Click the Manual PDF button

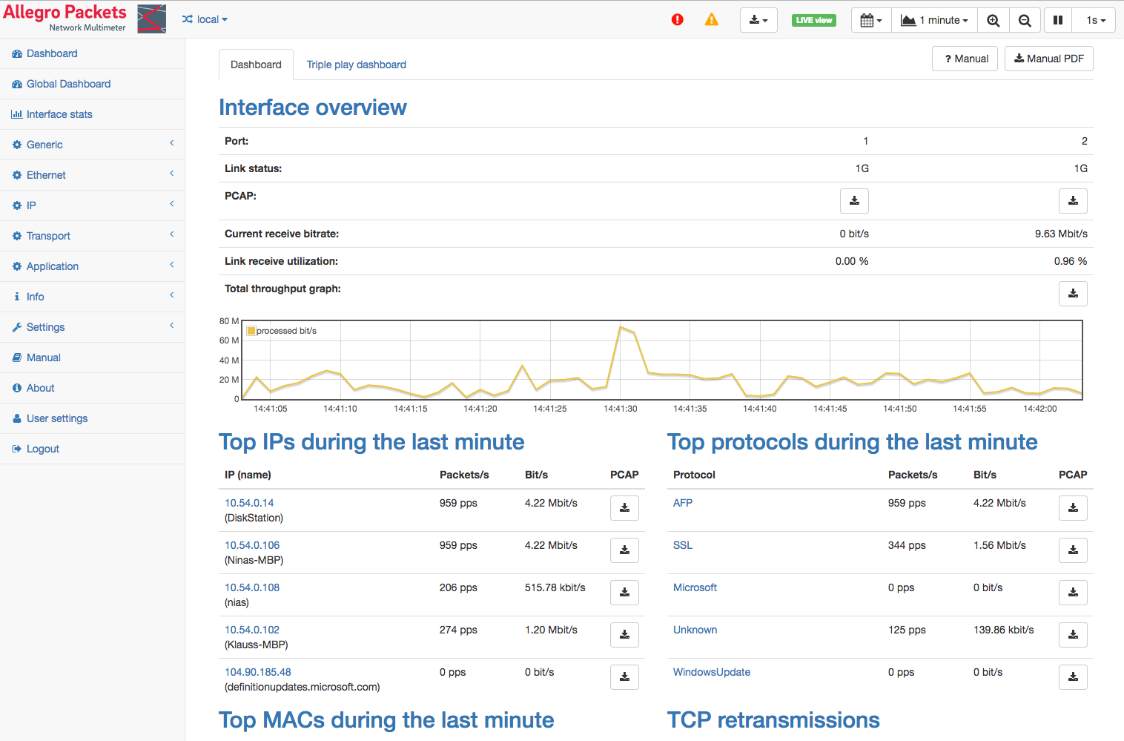pyautogui.click(x=1048, y=59)
